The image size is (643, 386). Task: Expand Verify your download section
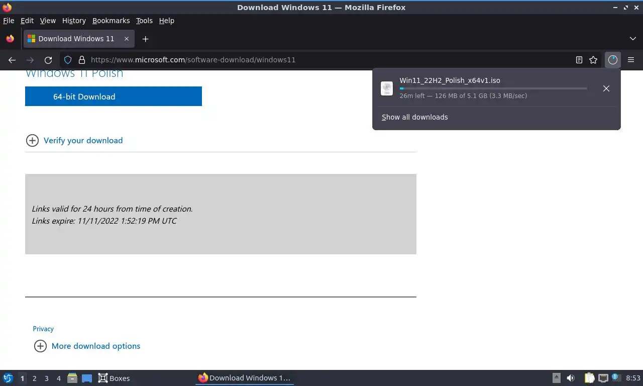[x=74, y=140]
